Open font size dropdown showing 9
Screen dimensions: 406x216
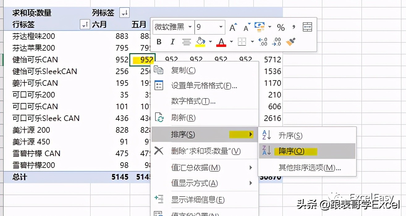[x=221, y=27]
